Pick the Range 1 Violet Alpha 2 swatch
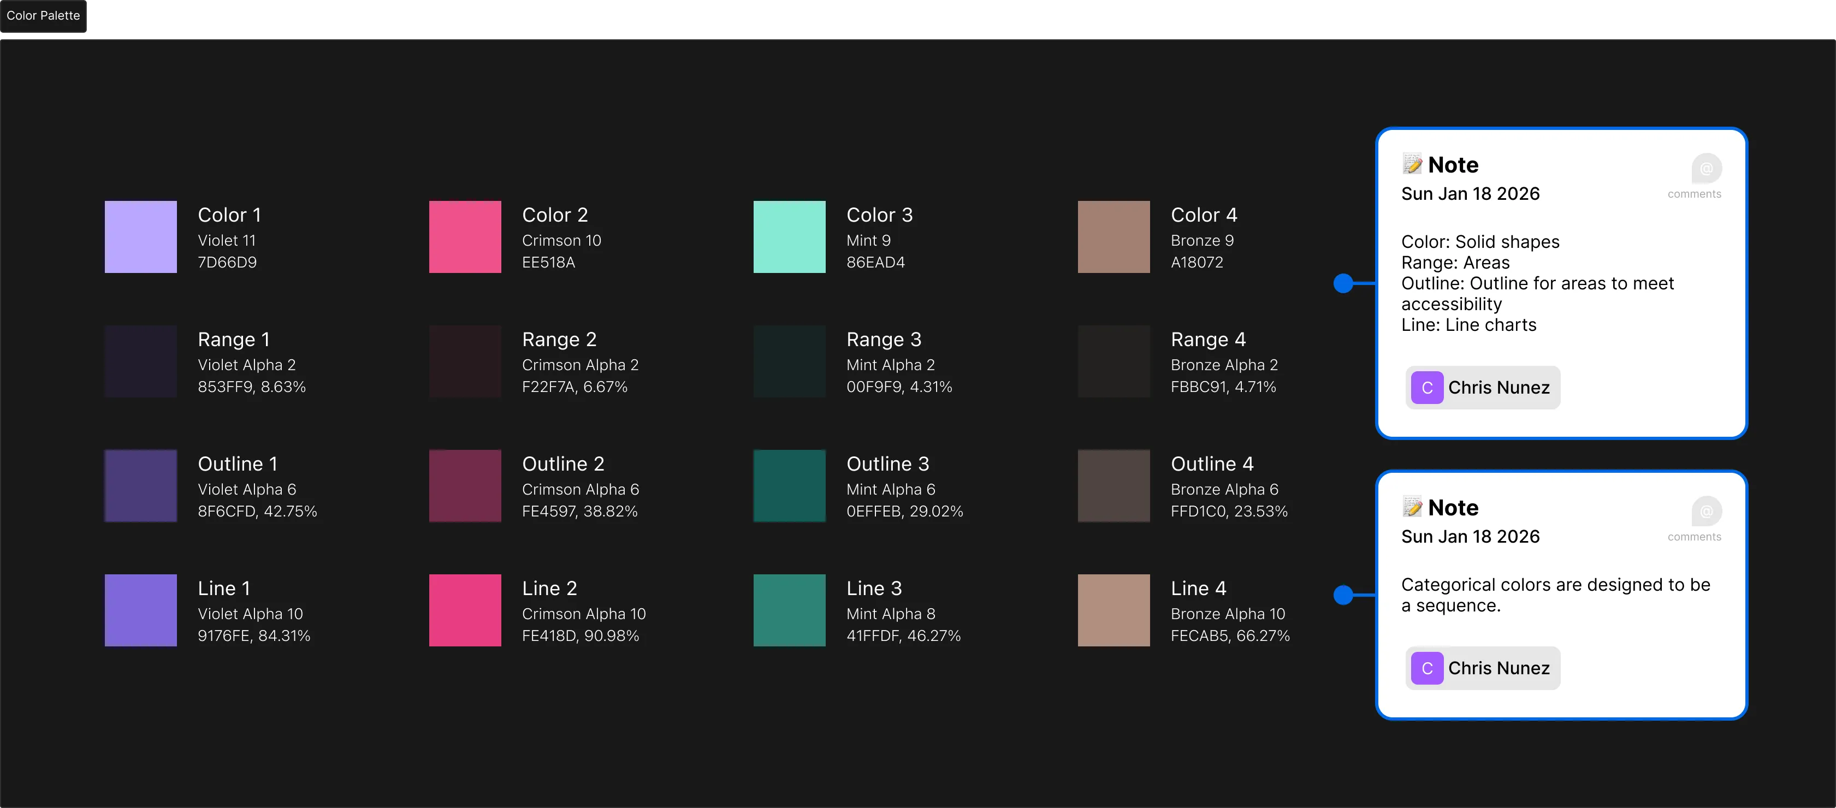Screen dimensions: 1836x808 pos(140,361)
